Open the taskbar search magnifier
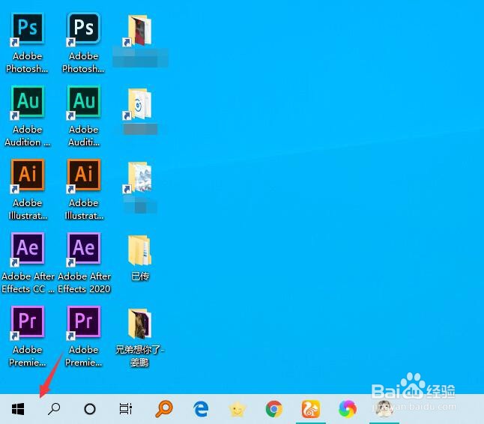The height and width of the screenshot is (424, 484). coord(54,409)
